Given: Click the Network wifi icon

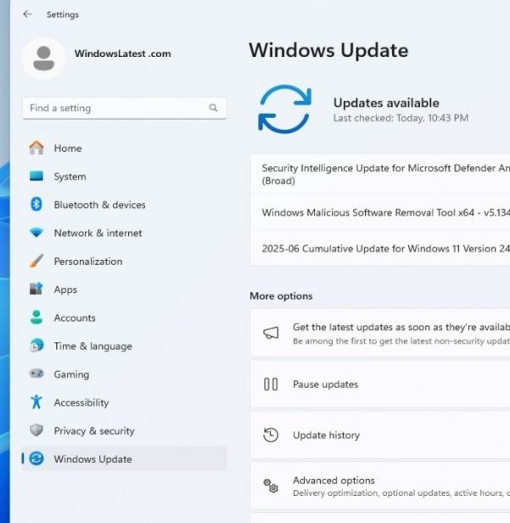Looking at the screenshot, I should (36, 233).
